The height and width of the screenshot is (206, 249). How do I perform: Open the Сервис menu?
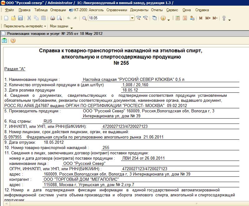[172, 10]
